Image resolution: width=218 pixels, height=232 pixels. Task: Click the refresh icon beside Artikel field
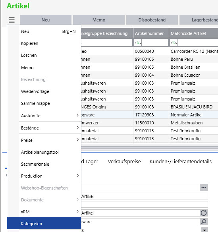click(204, 213)
